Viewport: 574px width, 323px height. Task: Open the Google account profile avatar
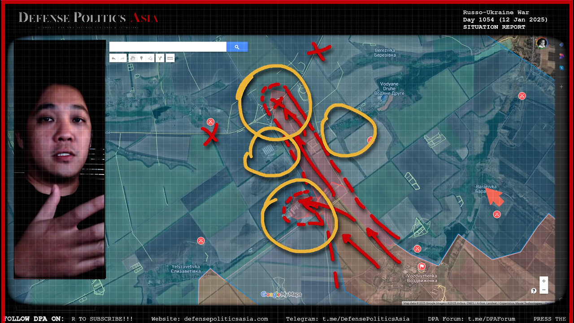[x=542, y=43]
